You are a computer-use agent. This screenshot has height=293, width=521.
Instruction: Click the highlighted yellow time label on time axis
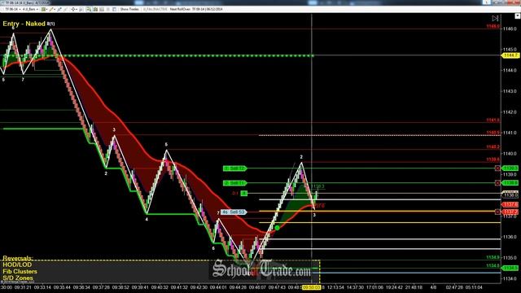tap(311, 287)
